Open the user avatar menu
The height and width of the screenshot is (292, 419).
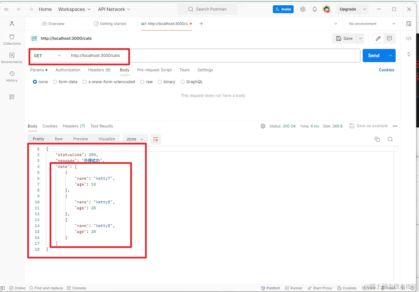(327, 9)
